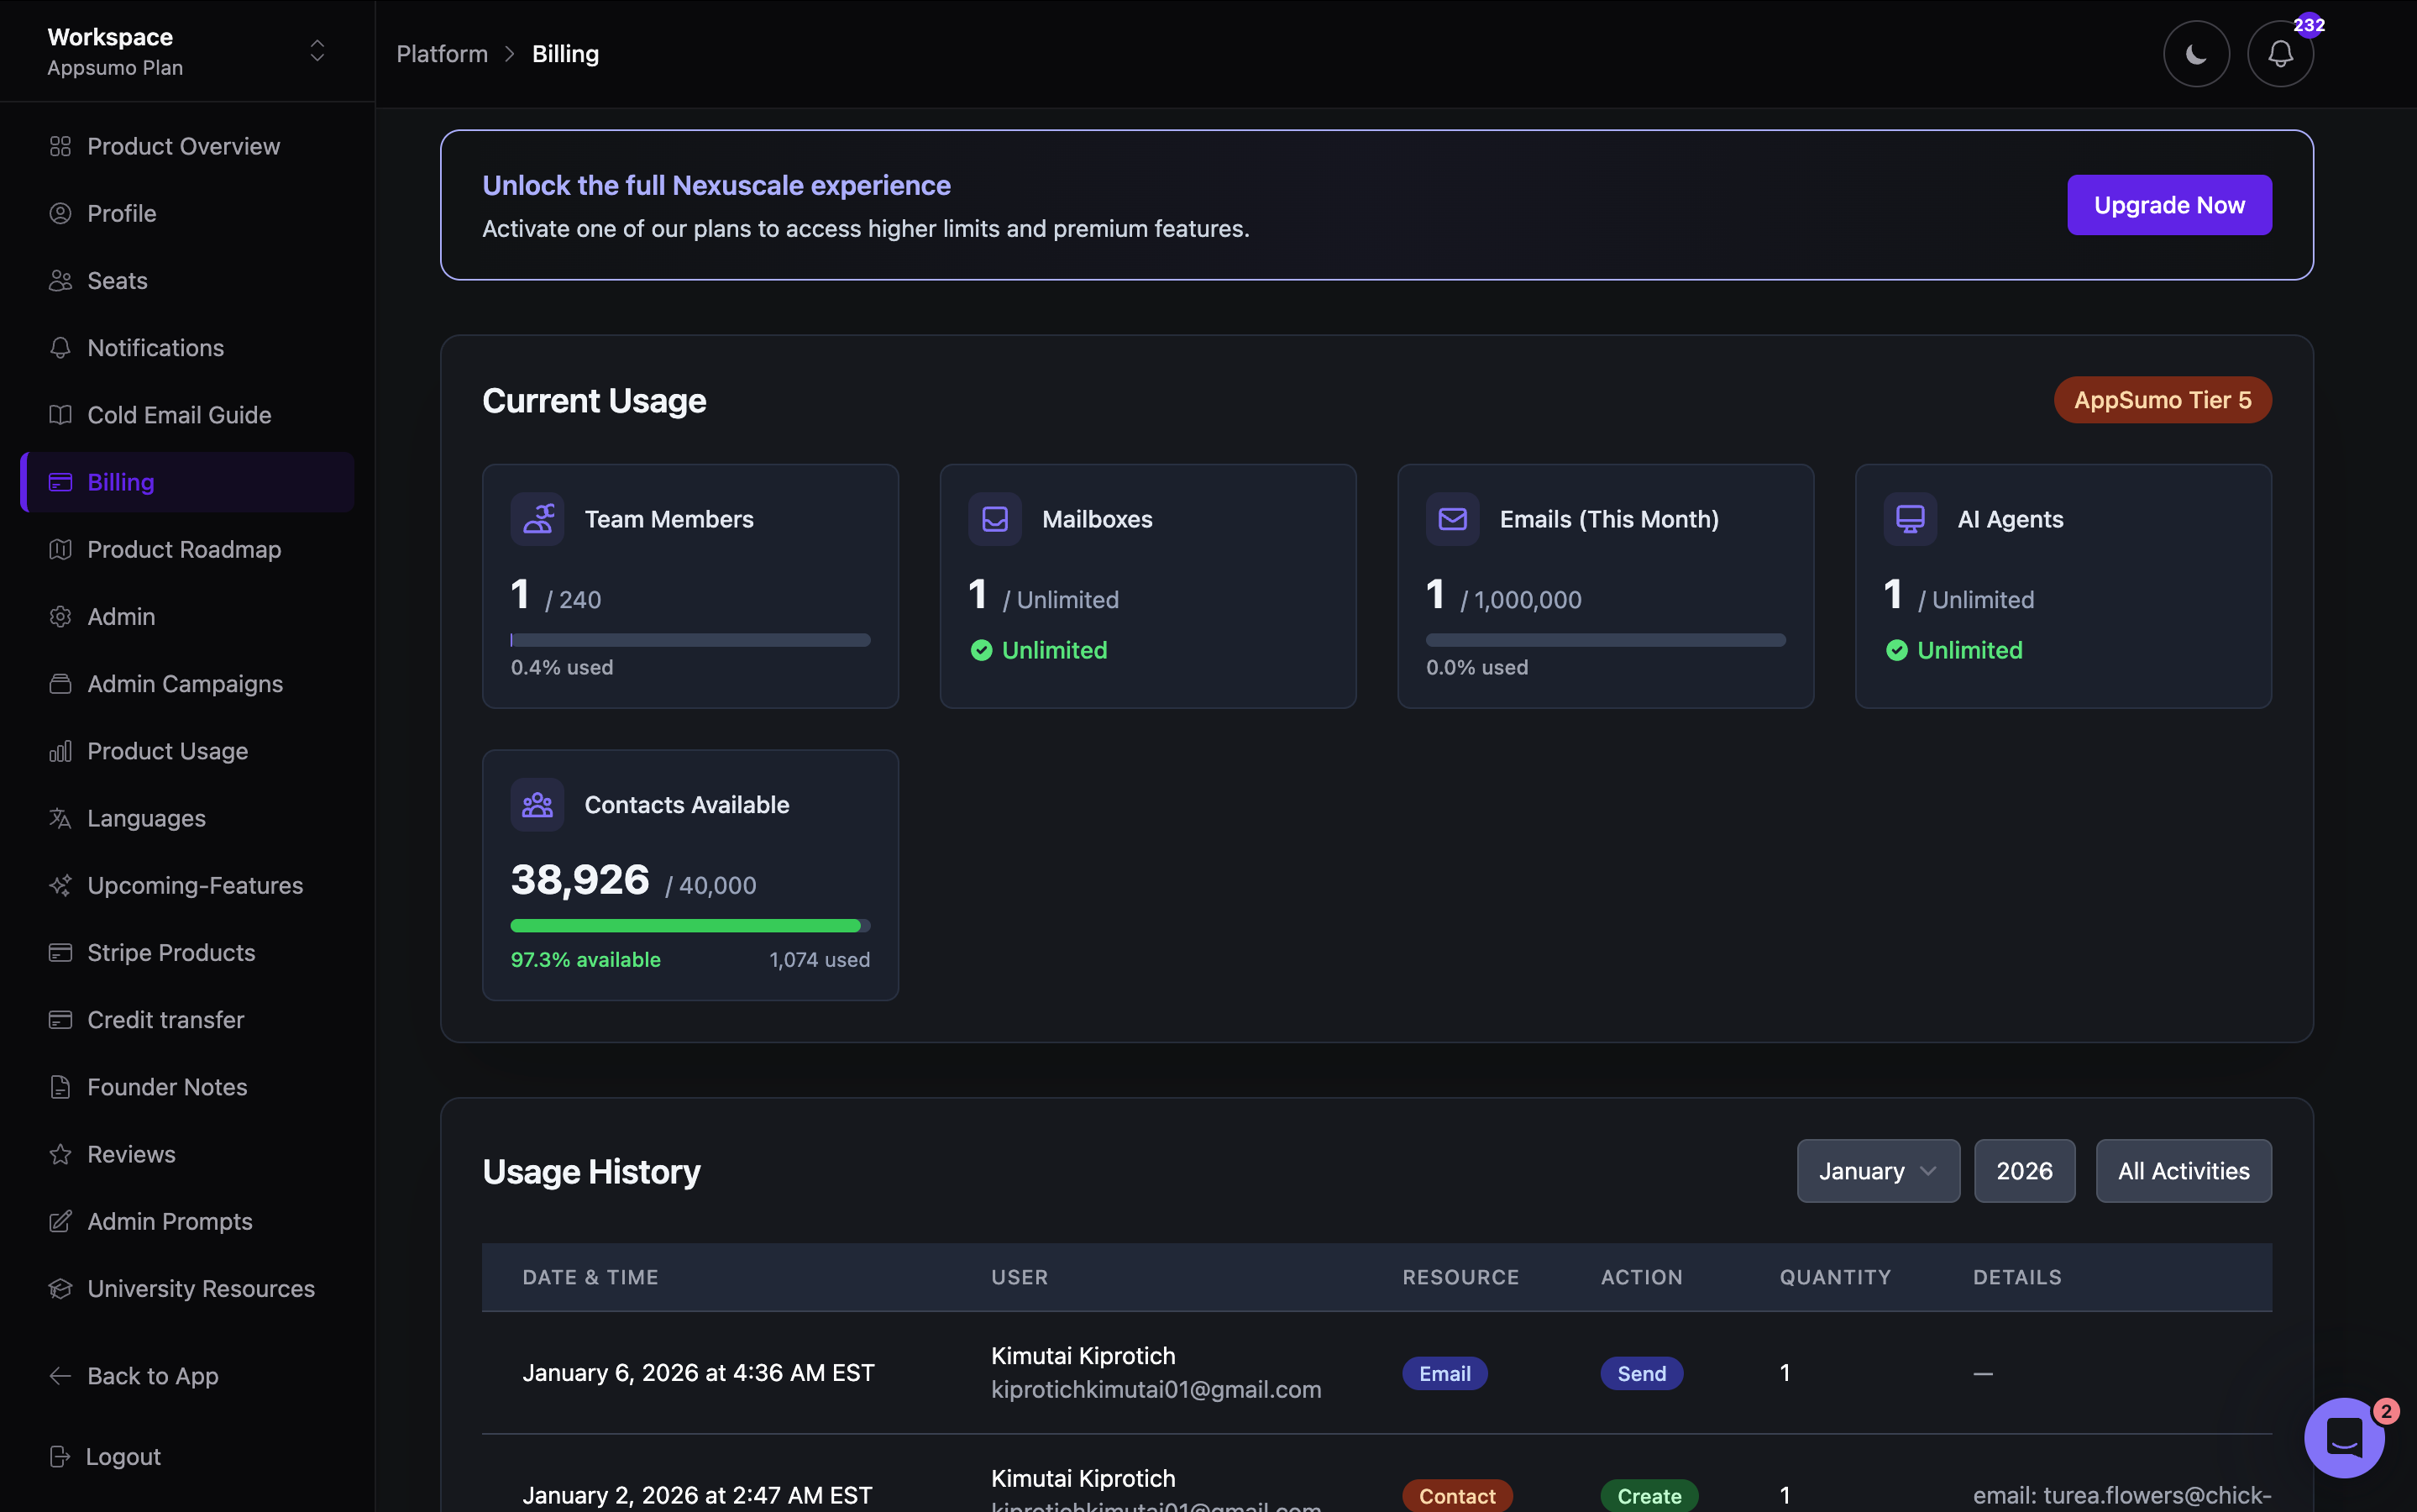Open the All Activities filter
This screenshot has width=2417, height=1512.
tap(2183, 1170)
